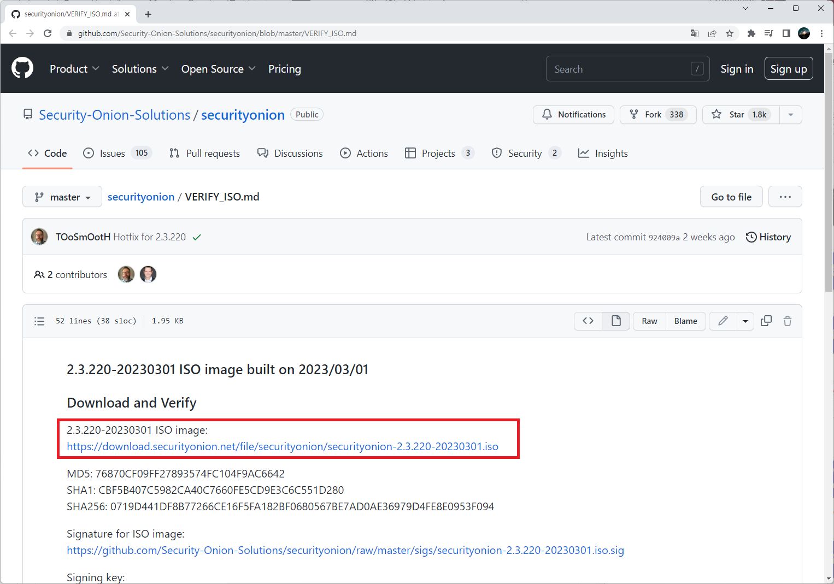Toggle the table of contents list icon
The image size is (834, 584).
click(x=39, y=321)
